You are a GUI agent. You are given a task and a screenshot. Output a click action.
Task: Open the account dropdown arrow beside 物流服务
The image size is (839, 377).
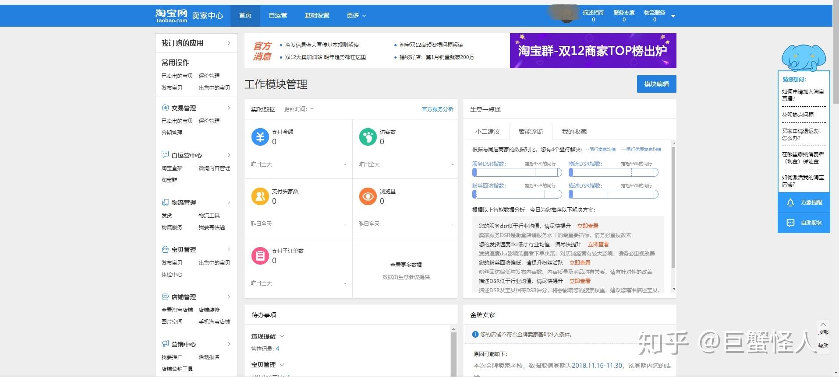click(673, 16)
